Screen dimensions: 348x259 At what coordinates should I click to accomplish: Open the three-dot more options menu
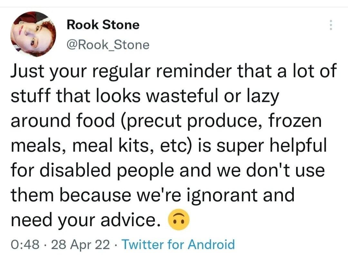point(331,25)
